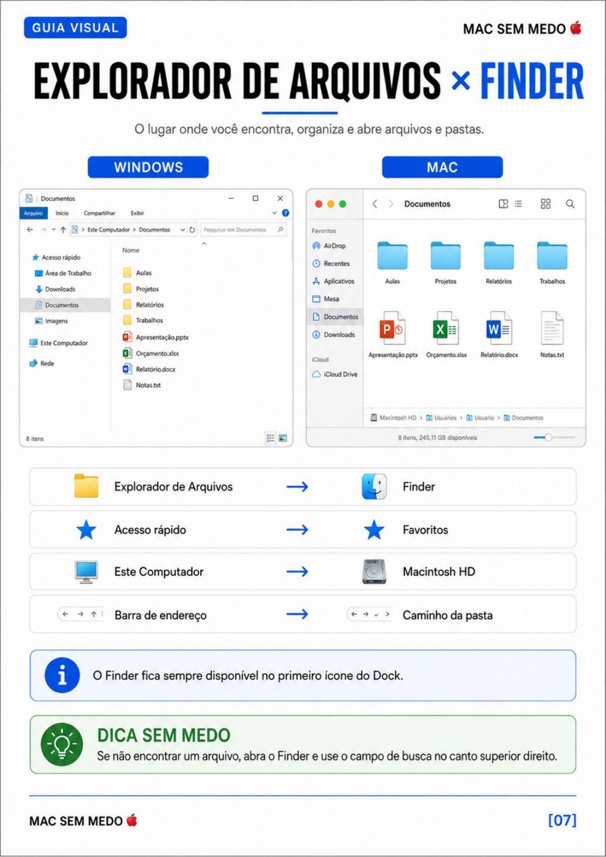Open Windows Explorer help question-mark icon
This screenshot has height=857, width=606.
285,213
